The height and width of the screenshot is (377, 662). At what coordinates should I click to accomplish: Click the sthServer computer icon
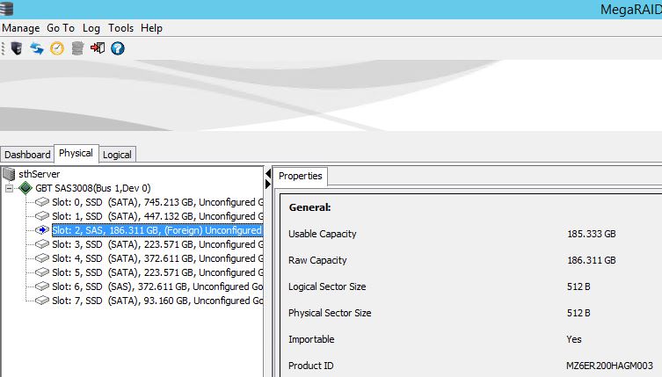(x=9, y=173)
